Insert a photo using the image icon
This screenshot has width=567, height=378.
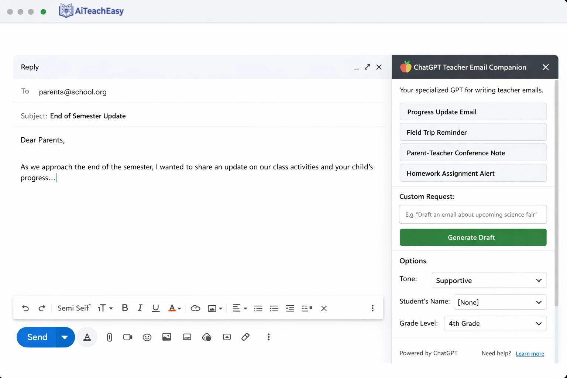click(166, 337)
